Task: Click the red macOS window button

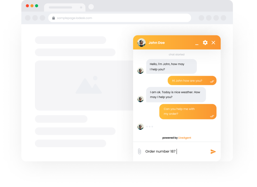Action: (x=27, y=6)
